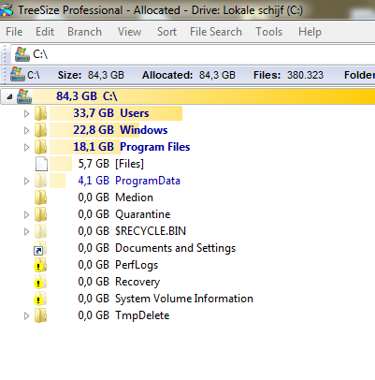Click the Documents and Settings shortcut icon

click(40, 248)
